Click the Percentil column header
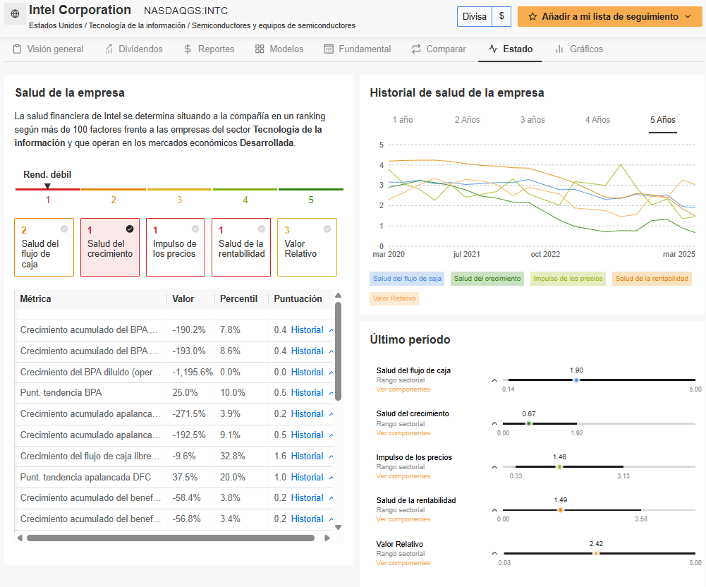The image size is (706, 587). [x=238, y=298]
